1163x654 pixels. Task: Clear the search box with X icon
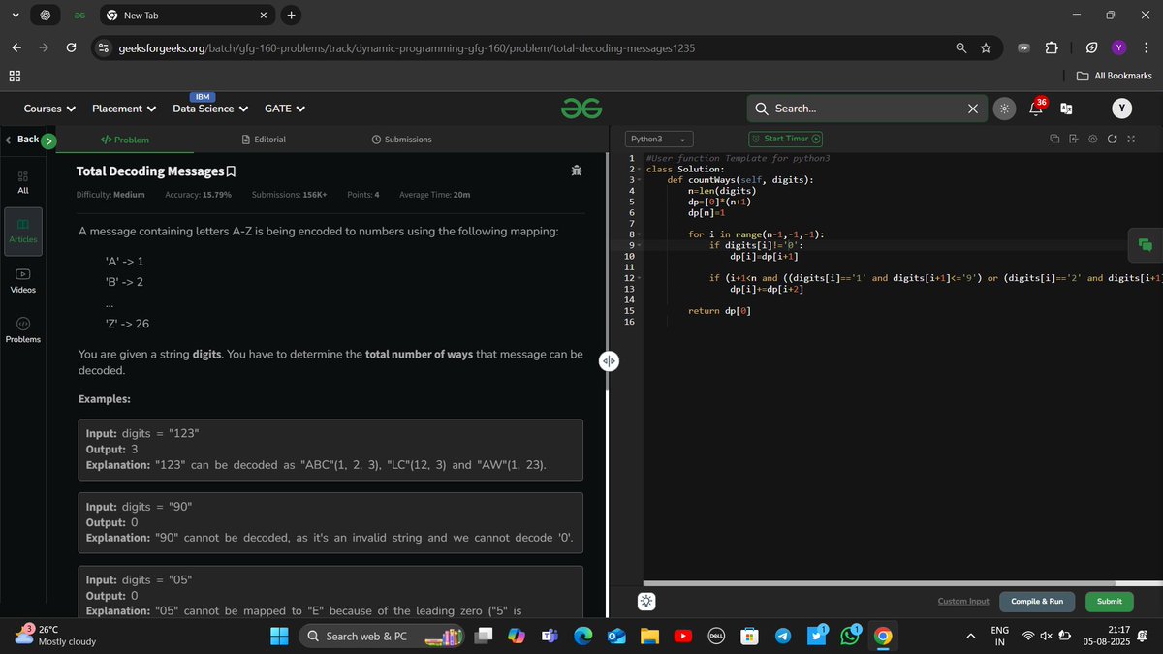point(973,109)
